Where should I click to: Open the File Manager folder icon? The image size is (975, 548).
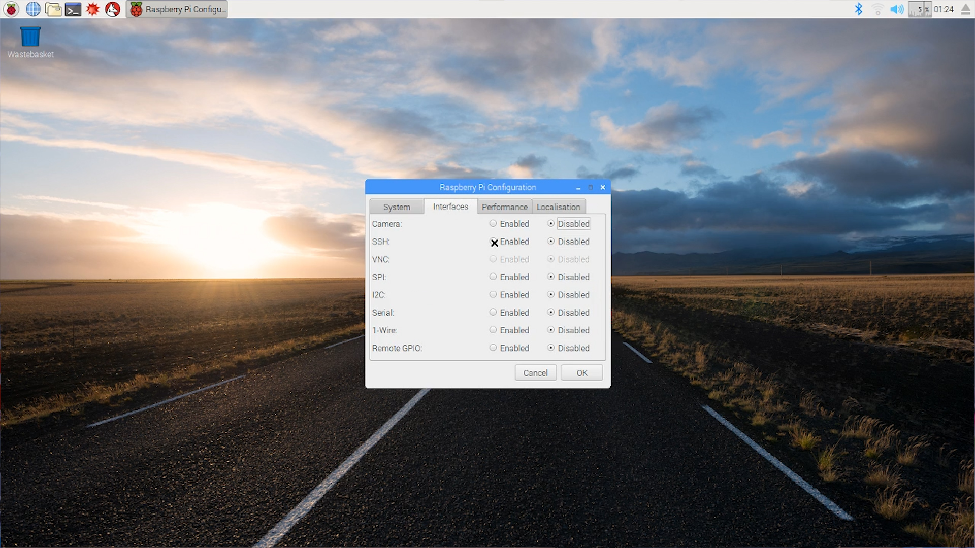[53, 9]
